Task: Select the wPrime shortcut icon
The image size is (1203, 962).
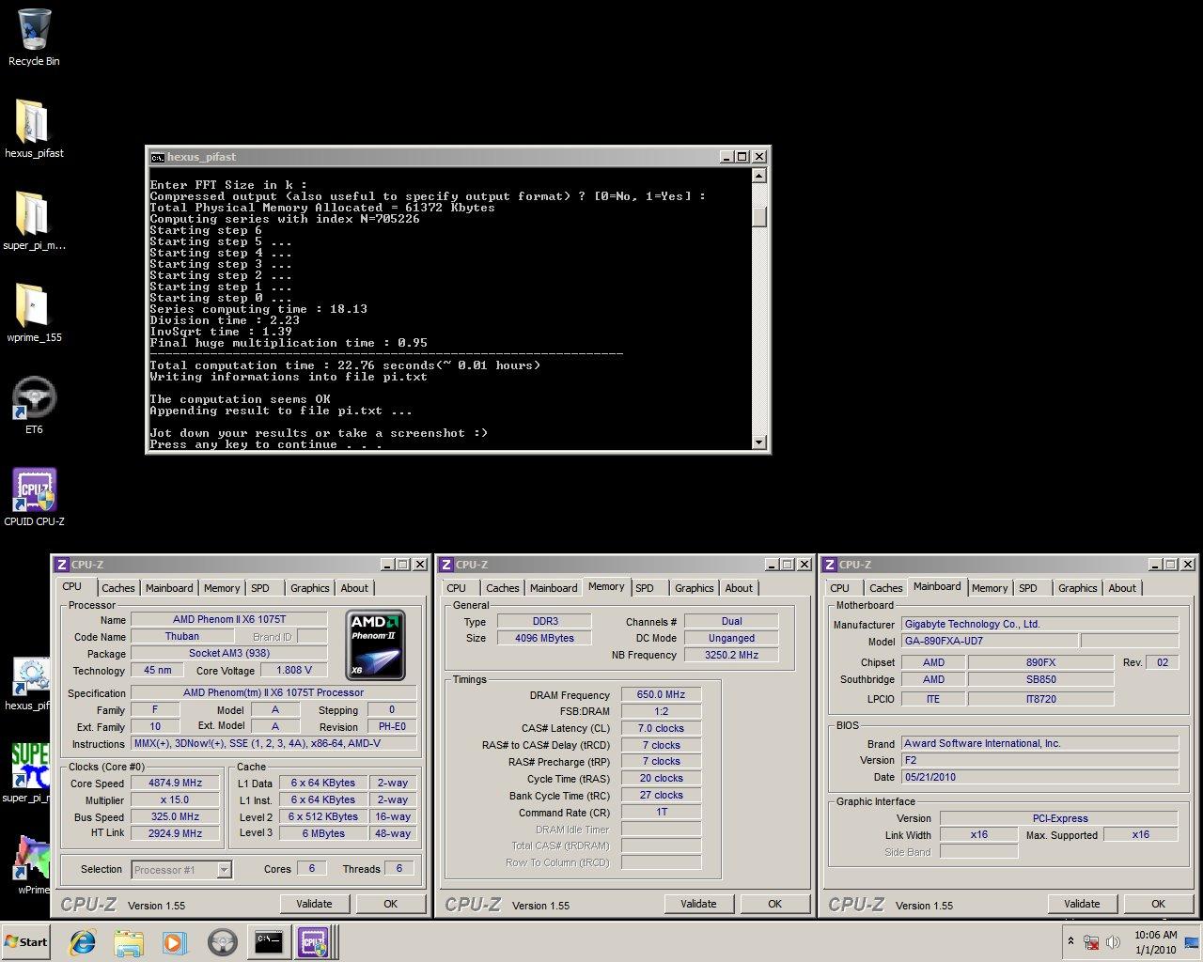Action: [x=31, y=864]
